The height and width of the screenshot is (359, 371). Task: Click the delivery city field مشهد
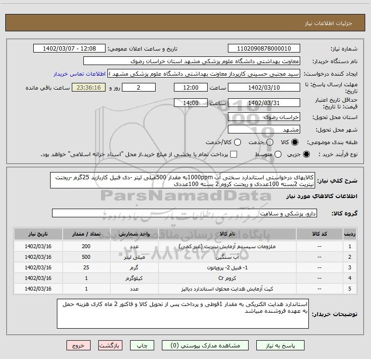[264, 130]
